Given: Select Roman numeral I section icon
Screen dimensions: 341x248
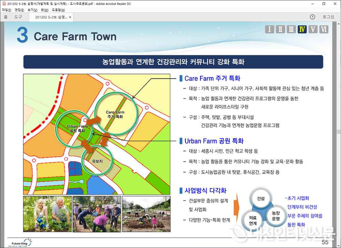Looking at the screenshot, I should coord(270,29).
